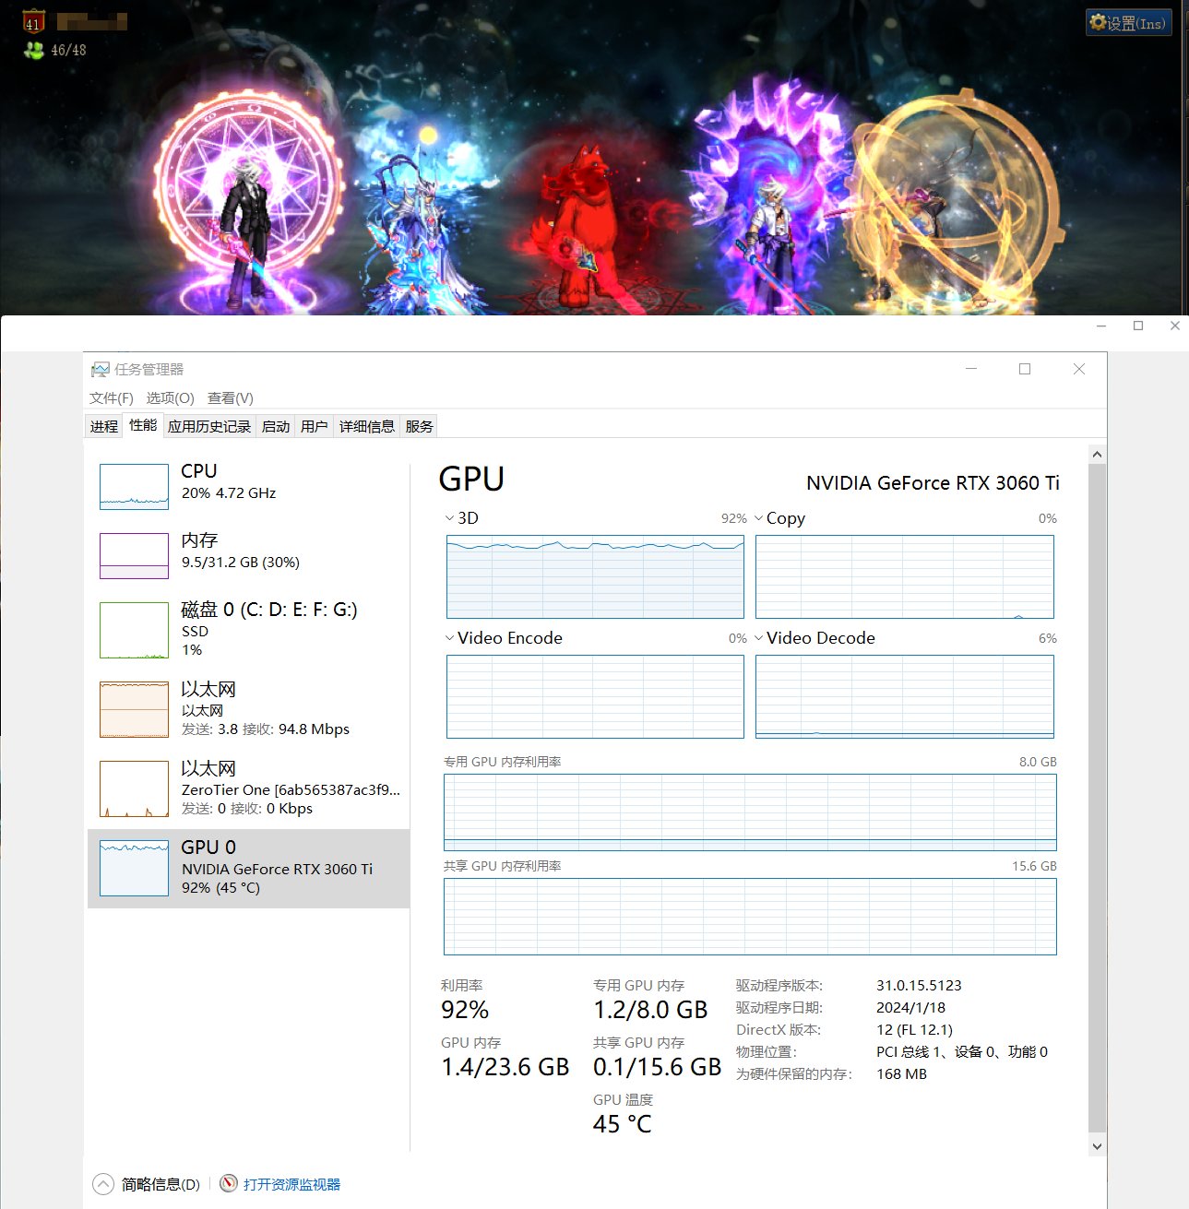Switch to the 用户 tab
The image size is (1189, 1209).
[315, 426]
